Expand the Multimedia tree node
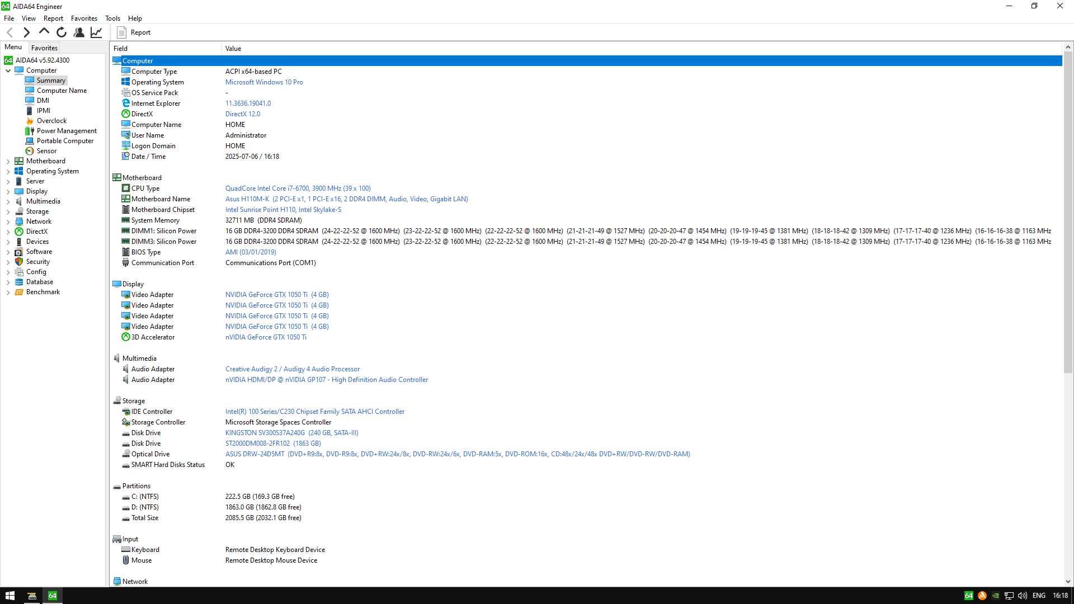1074x604 pixels. click(8, 201)
